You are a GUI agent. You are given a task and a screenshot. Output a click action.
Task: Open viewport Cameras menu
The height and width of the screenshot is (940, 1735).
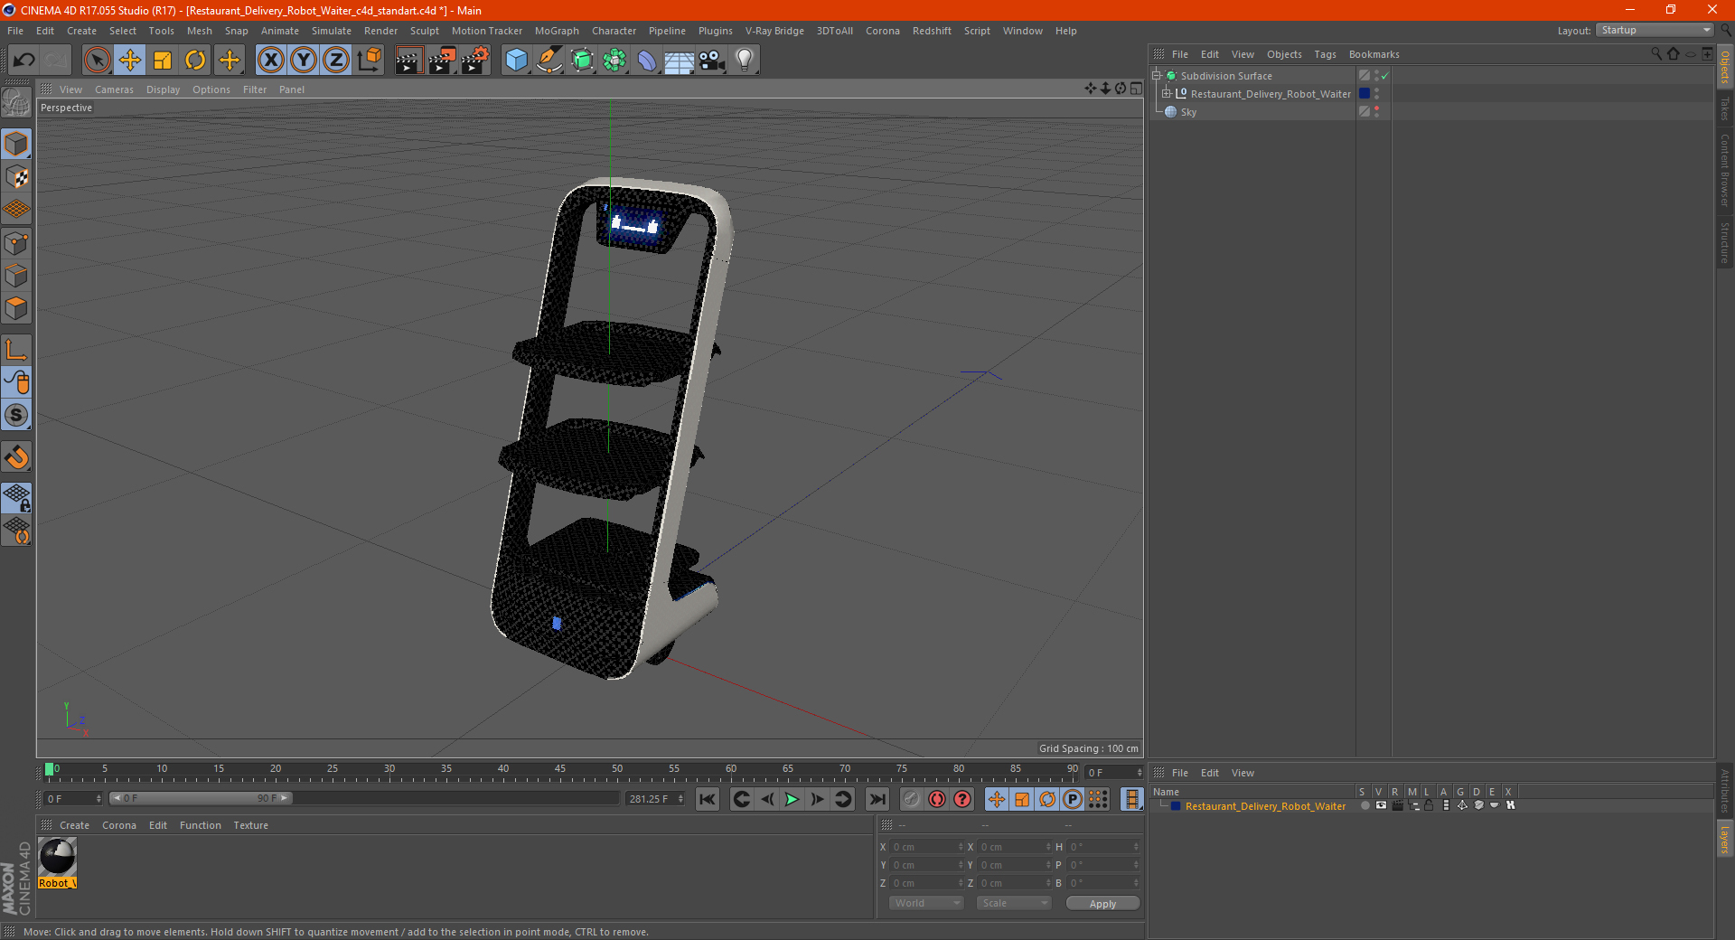point(114,89)
